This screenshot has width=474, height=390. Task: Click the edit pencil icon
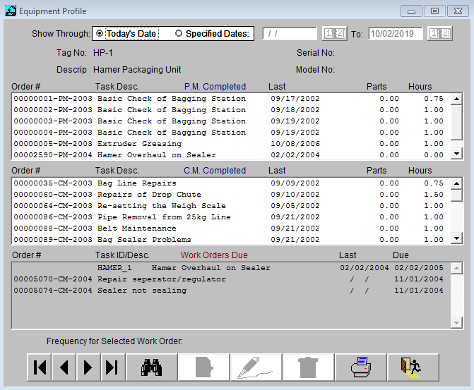pos(256,367)
